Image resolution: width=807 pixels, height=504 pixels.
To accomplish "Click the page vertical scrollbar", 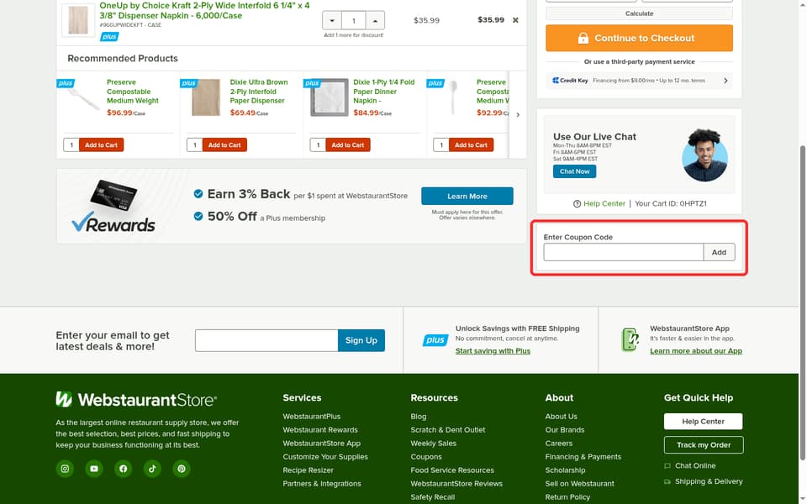I will pyautogui.click(x=802, y=302).
